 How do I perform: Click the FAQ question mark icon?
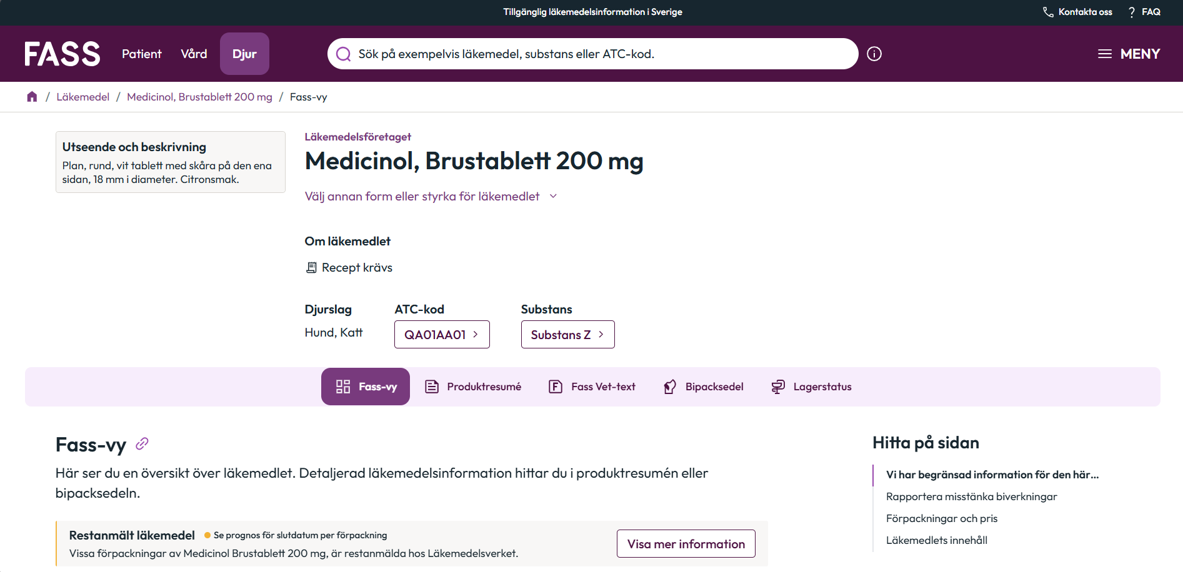[1132, 12]
